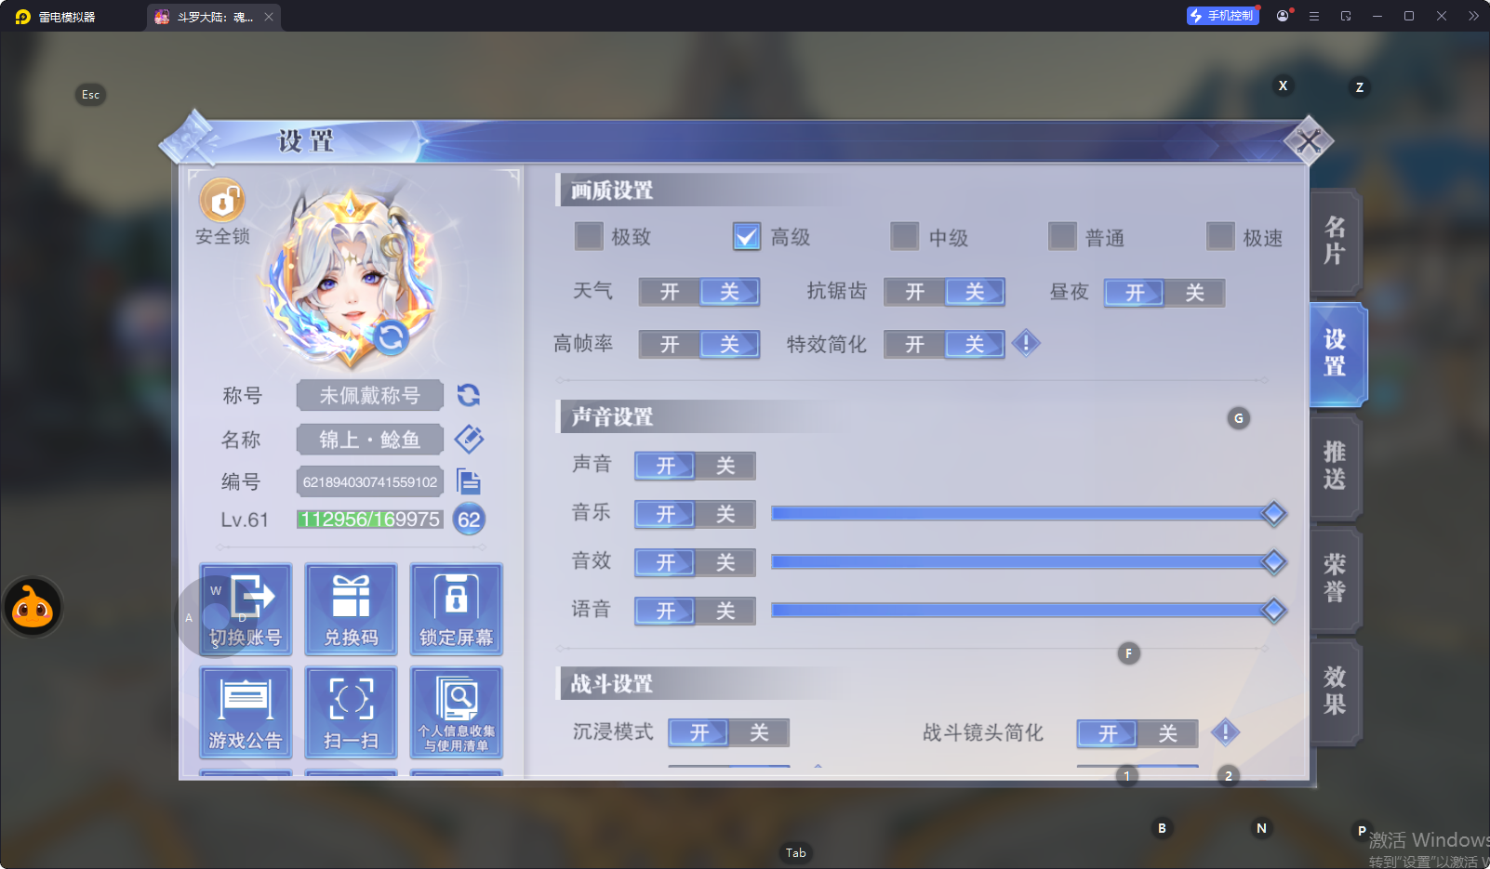Image resolution: width=1490 pixels, height=869 pixels.
Task: Click the 特效简化 info exclamation icon
Action: (1026, 344)
